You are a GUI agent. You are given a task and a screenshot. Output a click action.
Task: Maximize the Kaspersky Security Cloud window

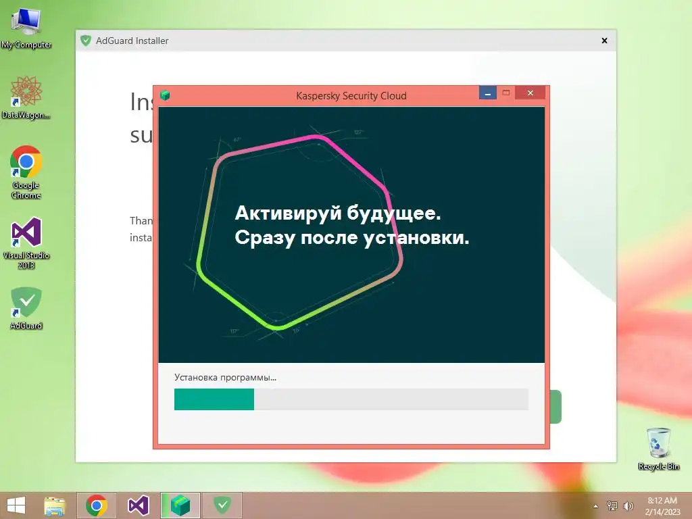point(505,93)
